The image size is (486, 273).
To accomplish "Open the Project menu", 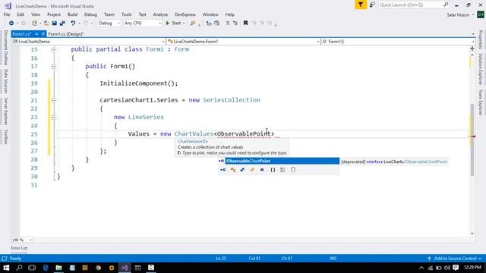I will coord(54,14).
